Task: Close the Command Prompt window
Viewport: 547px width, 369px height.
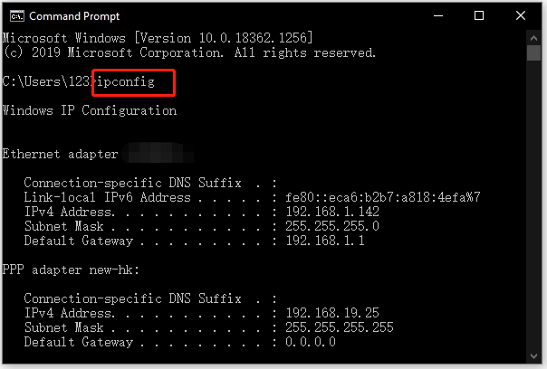Action: pyautogui.click(x=521, y=15)
